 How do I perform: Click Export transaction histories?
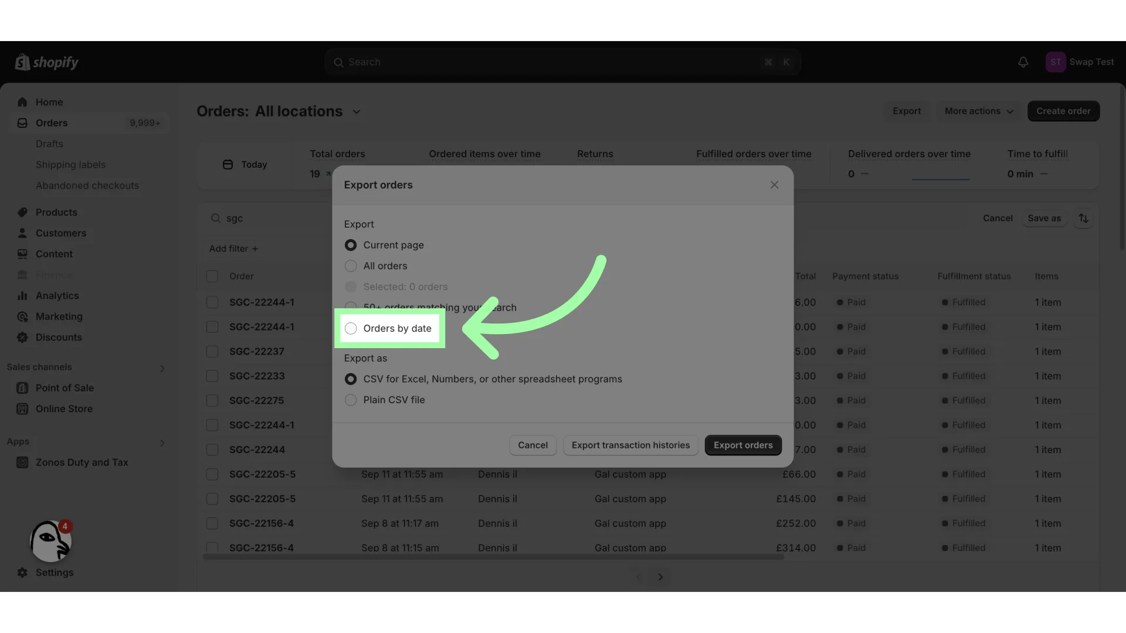coord(630,445)
